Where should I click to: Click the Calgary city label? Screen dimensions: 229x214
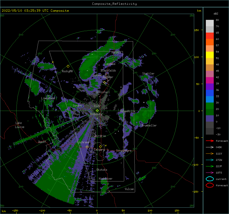tap(99, 150)
